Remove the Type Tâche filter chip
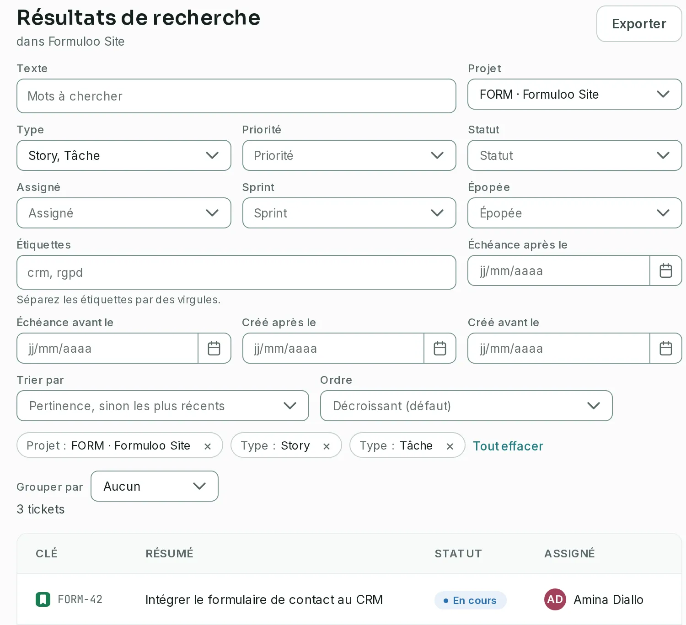 point(450,446)
